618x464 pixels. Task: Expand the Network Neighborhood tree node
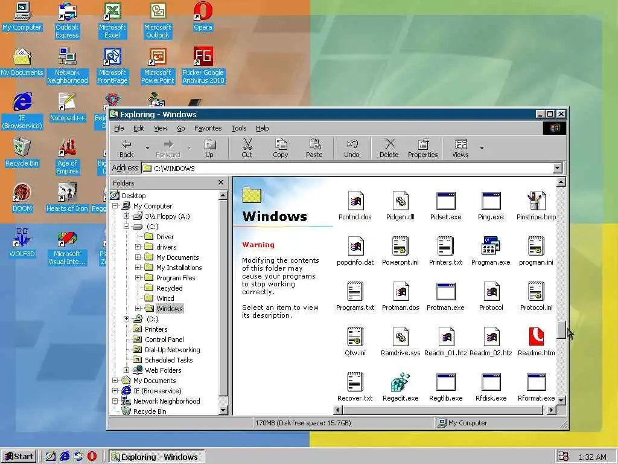point(115,401)
